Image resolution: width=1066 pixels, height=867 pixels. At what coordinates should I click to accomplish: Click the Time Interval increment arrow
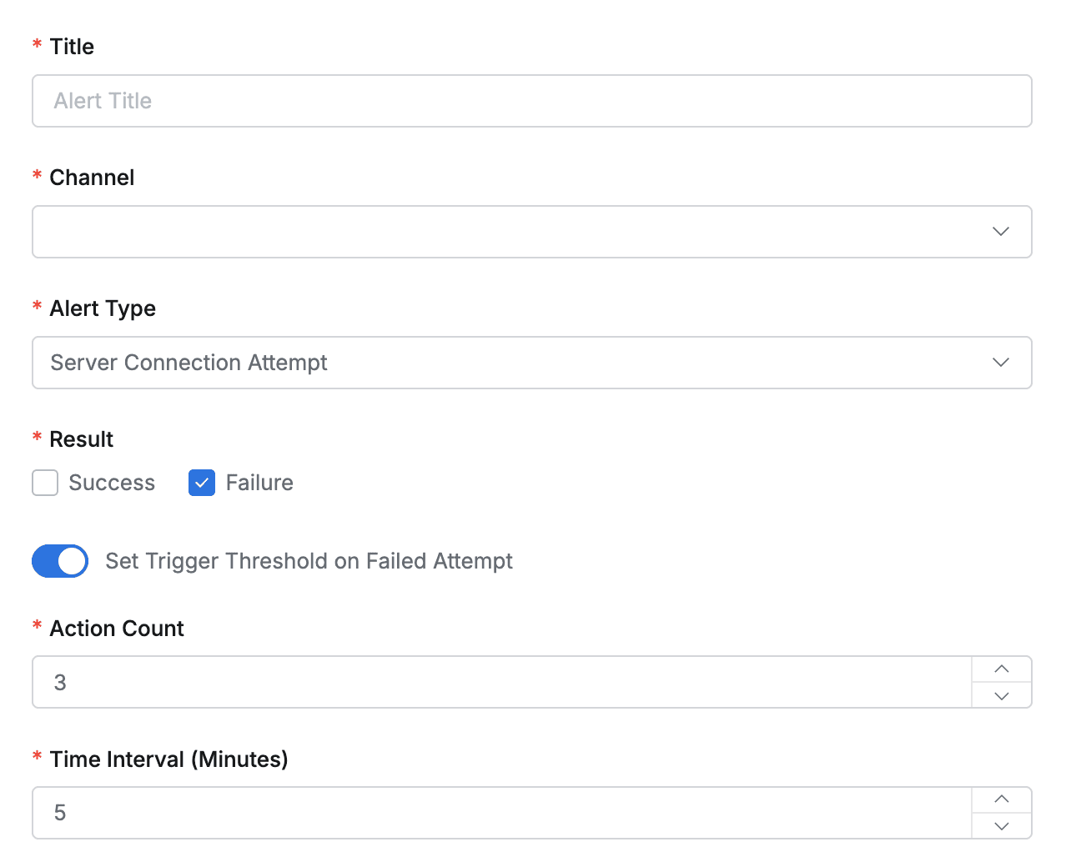(1002, 799)
